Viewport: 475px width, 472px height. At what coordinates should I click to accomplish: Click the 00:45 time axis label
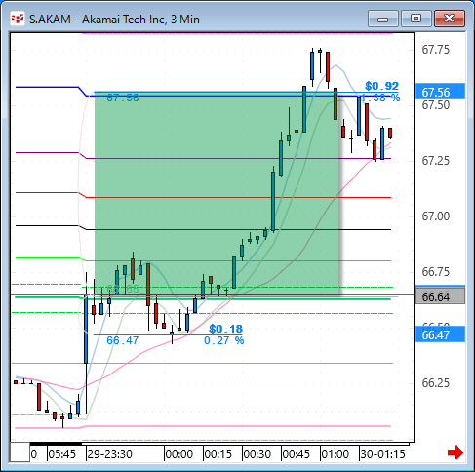[297, 453]
